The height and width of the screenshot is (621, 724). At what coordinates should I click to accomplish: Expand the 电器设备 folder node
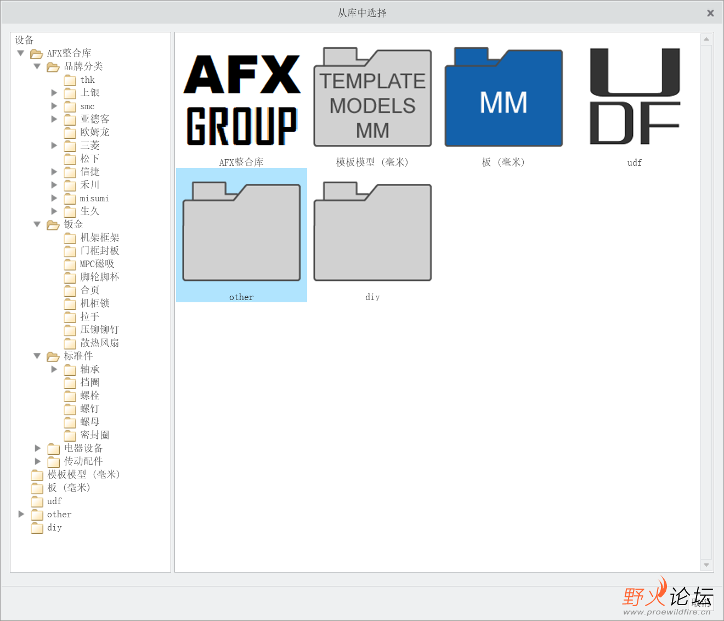click(37, 448)
